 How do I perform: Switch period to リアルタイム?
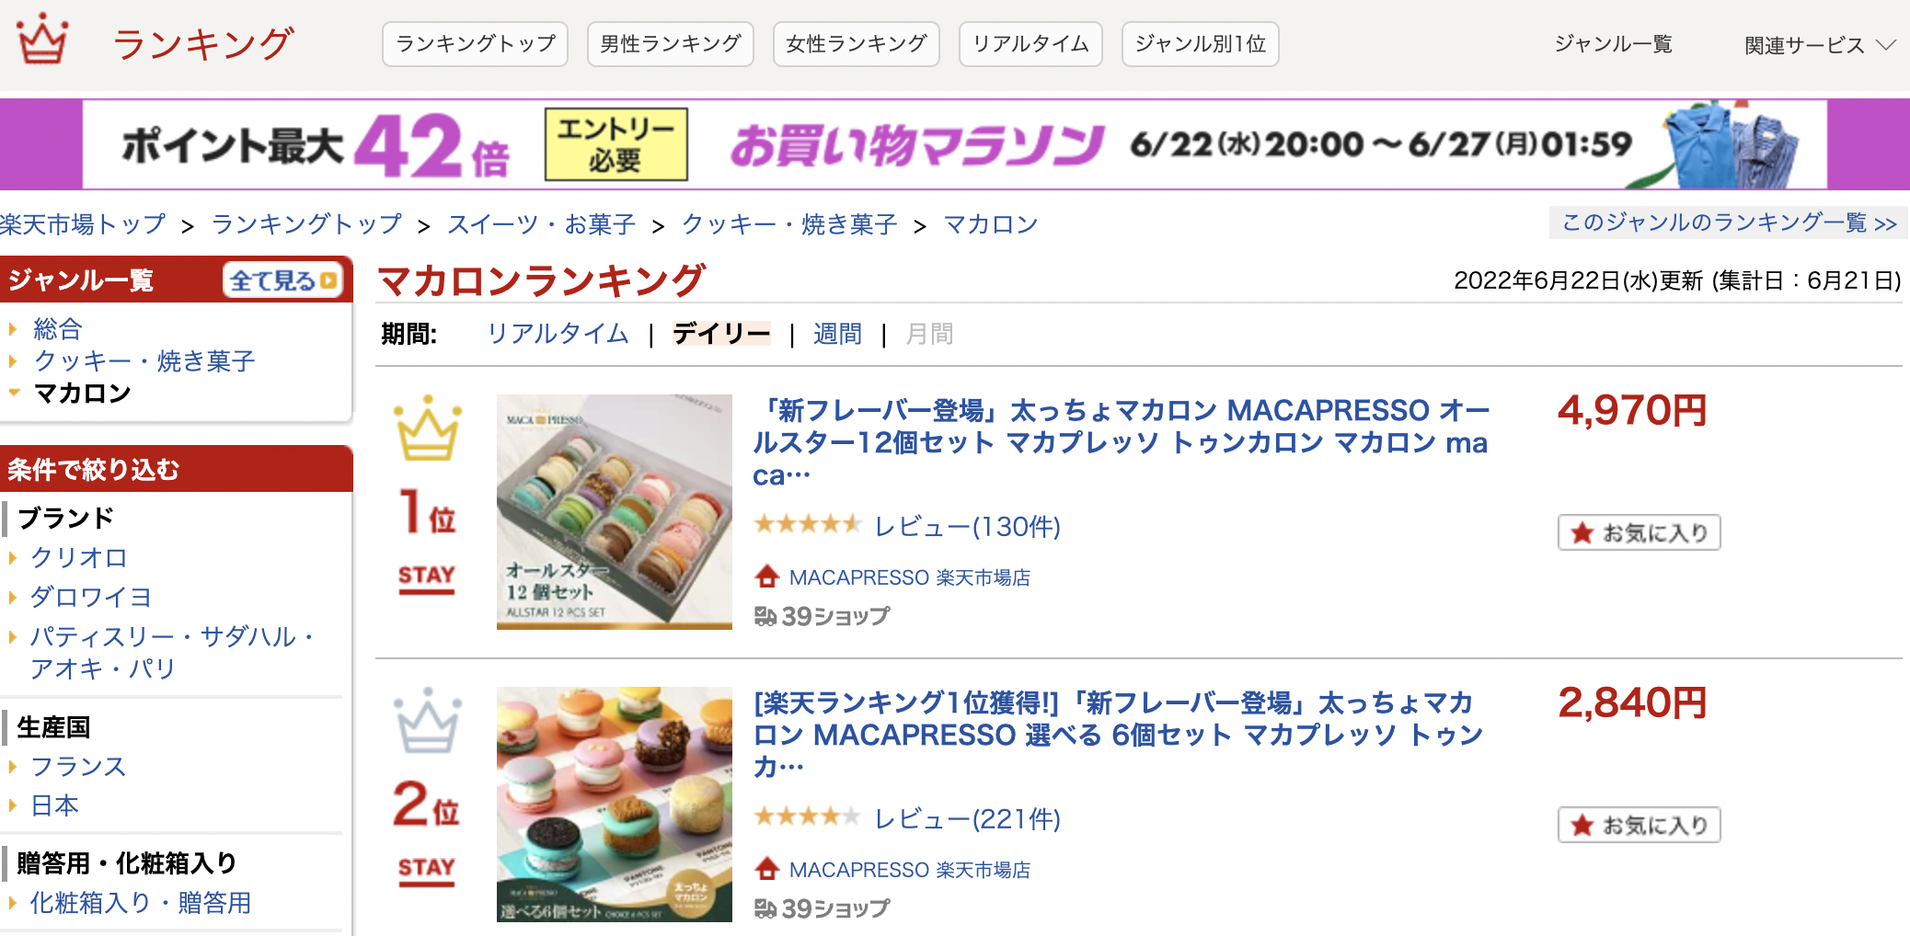(558, 334)
